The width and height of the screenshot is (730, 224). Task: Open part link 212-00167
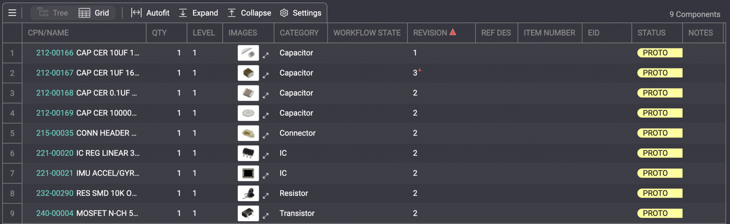[55, 73]
